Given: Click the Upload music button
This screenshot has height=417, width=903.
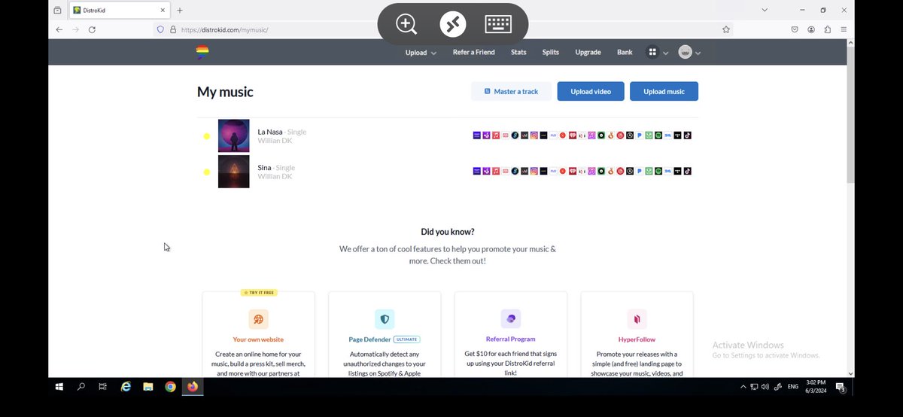Looking at the screenshot, I should pyautogui.click(x=664, y=91).
